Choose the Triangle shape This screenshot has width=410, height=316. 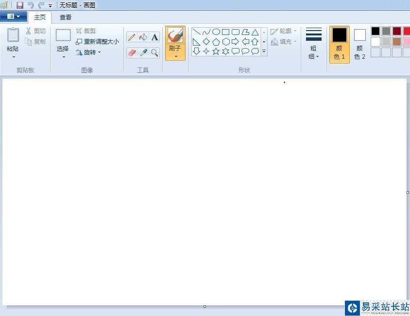pos(255,32)
